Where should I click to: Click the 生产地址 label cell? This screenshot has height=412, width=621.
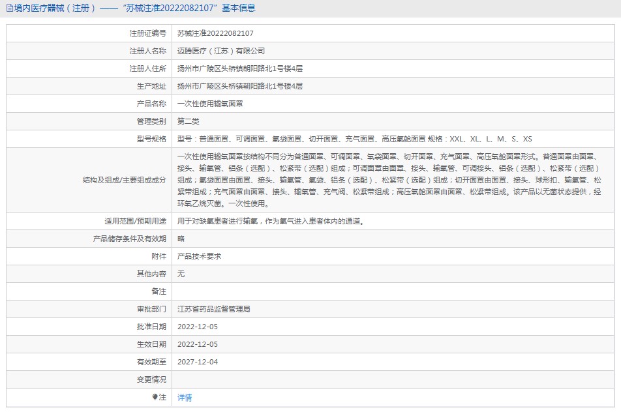[89, 86]
